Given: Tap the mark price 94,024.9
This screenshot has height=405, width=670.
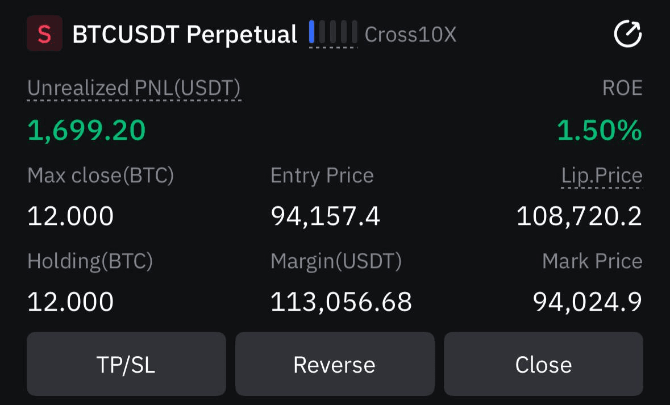Looking at the screenshot, I should tap(588, 302).
